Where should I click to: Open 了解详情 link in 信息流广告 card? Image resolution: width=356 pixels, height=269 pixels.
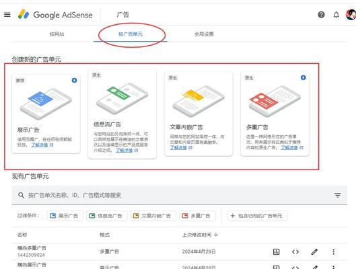click(124, 150)
